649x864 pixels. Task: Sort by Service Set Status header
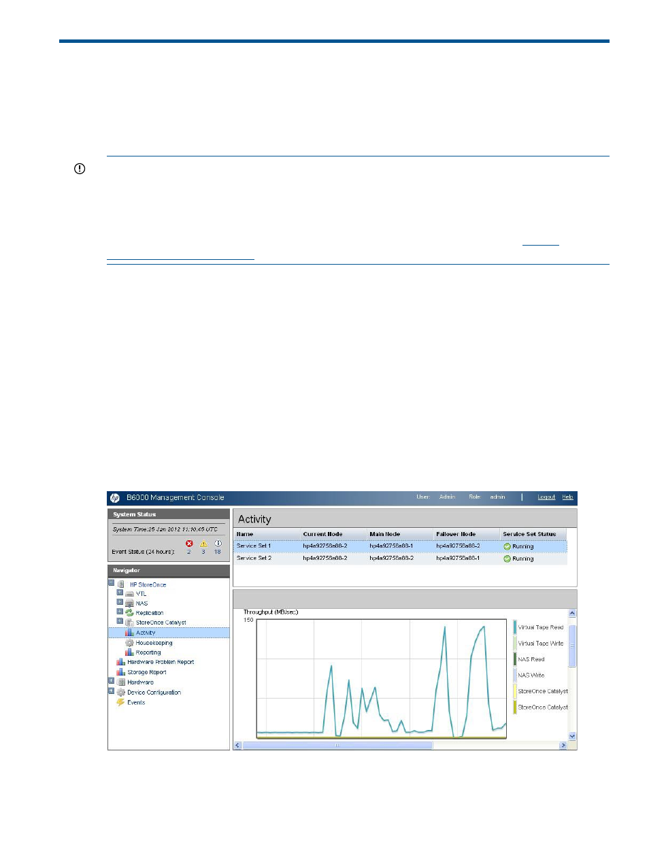click(x=533, y=534)
